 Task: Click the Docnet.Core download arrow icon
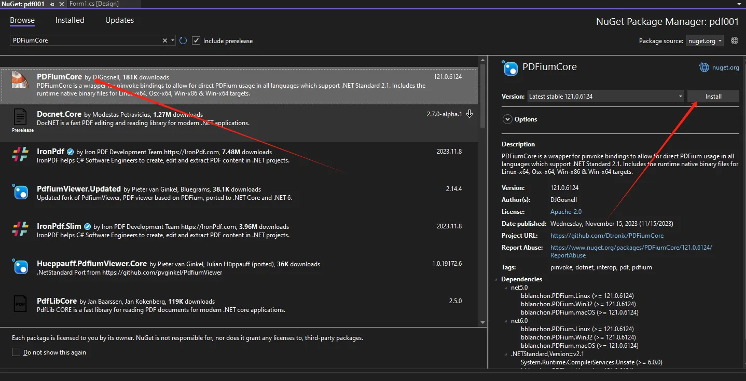(469, 114)
